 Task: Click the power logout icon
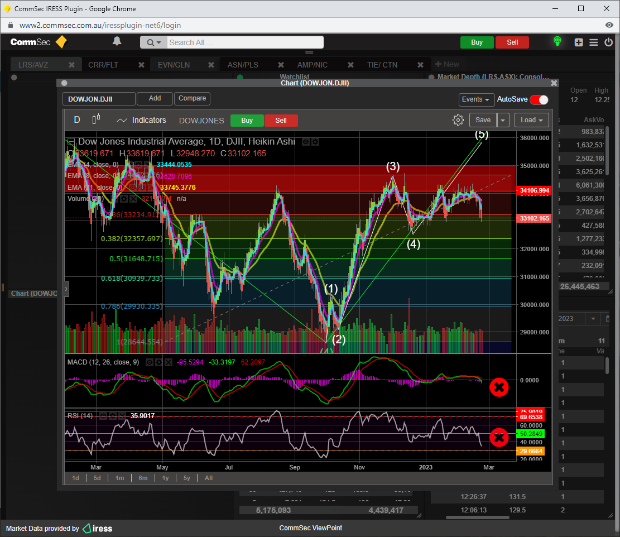(x=608, y=42)
